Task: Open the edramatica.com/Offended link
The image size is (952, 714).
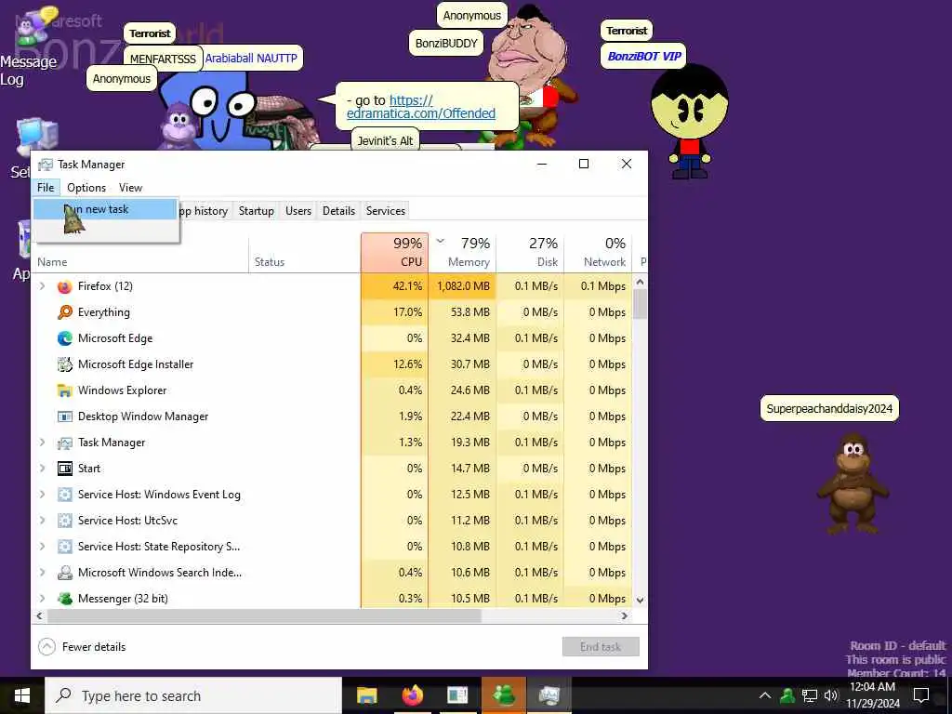Action: [x=421, y=107]
